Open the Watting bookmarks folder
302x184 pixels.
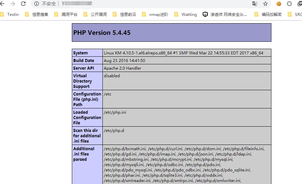coord(186,15)
